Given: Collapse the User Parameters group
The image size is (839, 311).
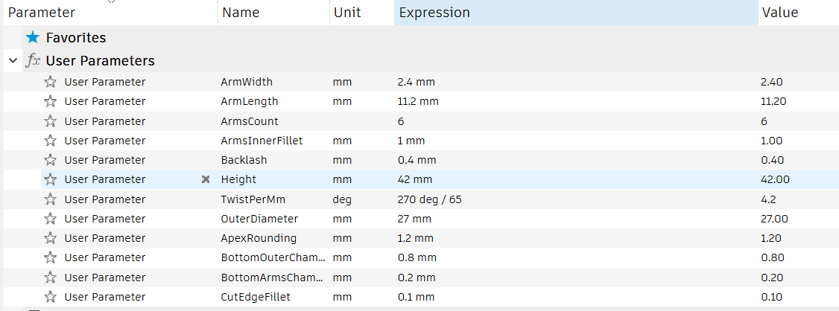Looking at the screenshot, I should click(x=13, y=61).
